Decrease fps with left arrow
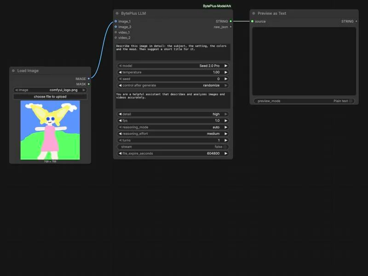Viewport: 368px width, 276px height. coord(120,121)
